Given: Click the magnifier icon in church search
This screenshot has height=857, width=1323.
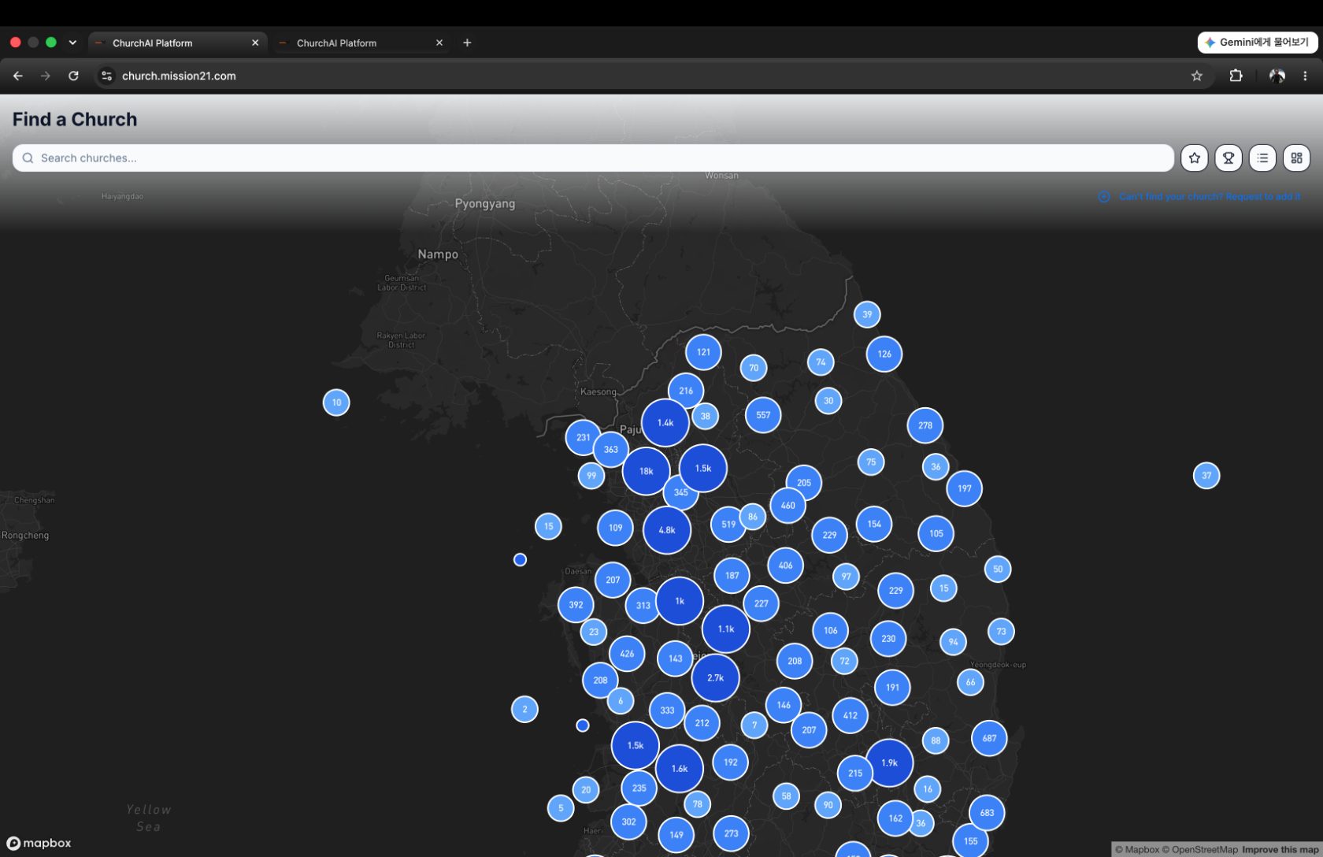Looking at the screenshot, I should (x=28, y=158).
